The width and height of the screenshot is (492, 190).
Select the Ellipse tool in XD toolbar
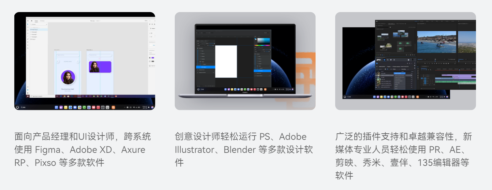pos(28,30)
